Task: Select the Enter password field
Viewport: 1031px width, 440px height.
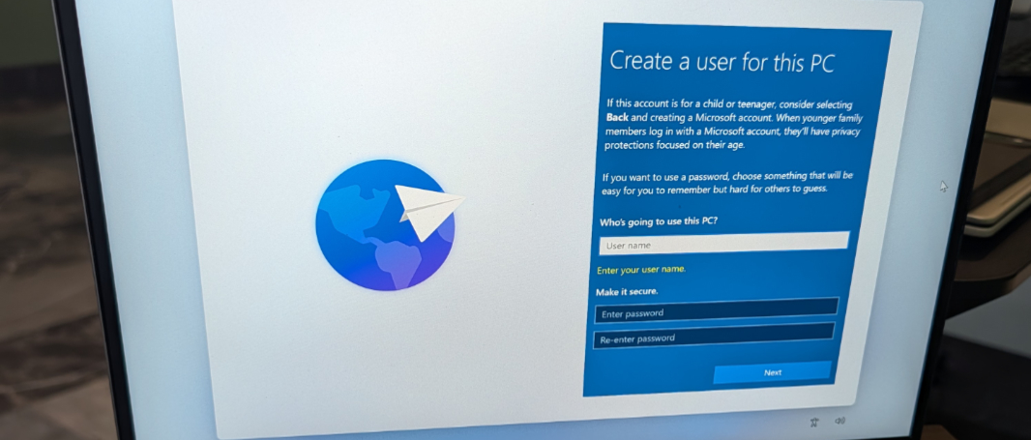Action: tap(716, 311)
